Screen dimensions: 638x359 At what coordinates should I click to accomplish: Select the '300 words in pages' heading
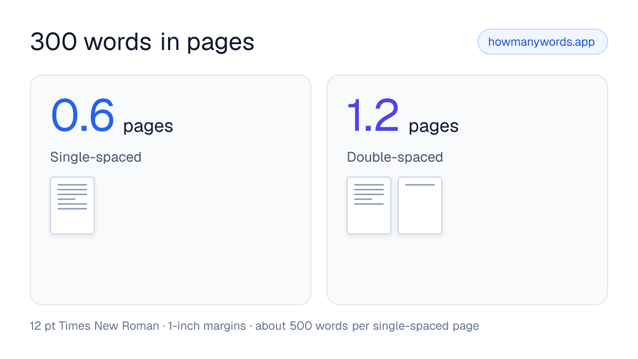pyautogui.click(x=142, y=42)
